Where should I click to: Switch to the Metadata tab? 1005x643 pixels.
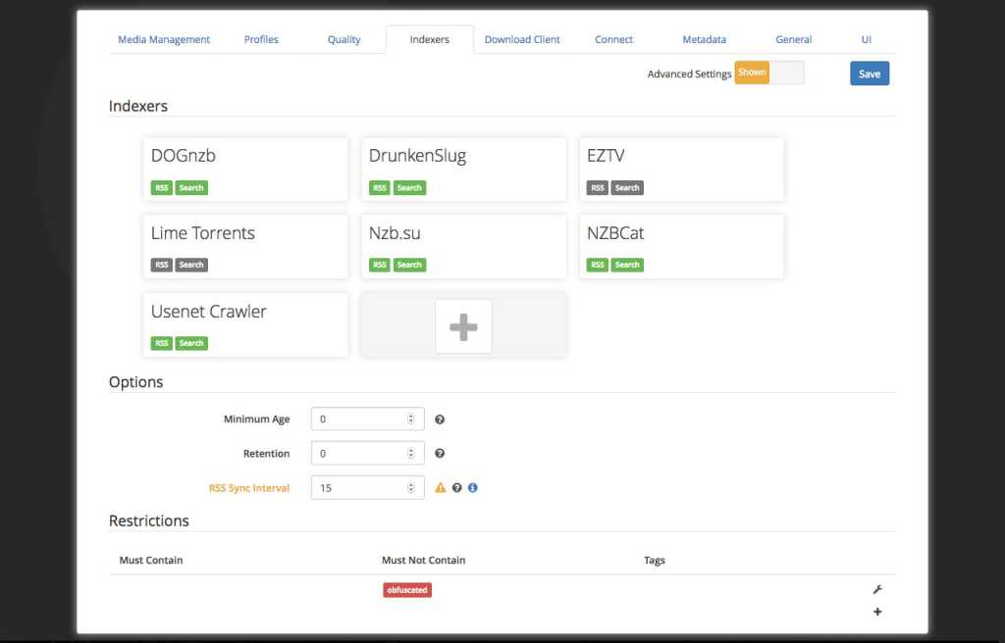pyautogui.click(x=704, y=39)
